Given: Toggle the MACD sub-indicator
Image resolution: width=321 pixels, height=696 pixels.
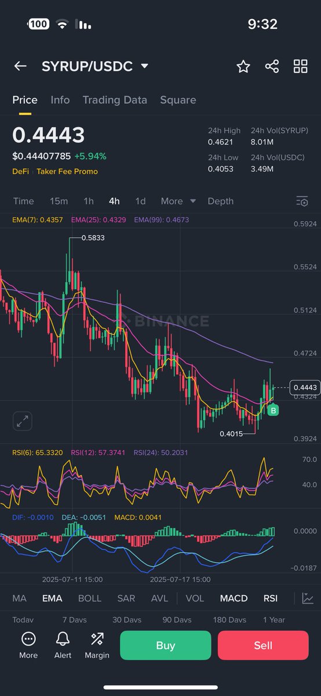Looking at the screenshot, I should pyautogui.click(x=234, y=599).
